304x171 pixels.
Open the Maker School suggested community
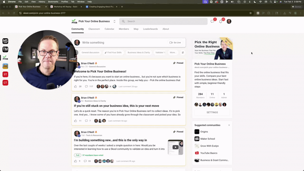click(208, 139)
